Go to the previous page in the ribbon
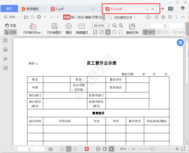The image size is (189, 153). pos(145,25)
